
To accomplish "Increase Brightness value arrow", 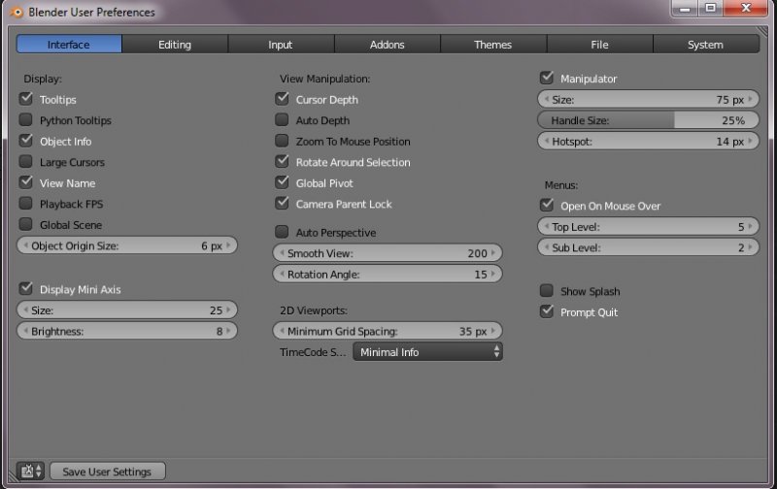I will pos(228,331).
